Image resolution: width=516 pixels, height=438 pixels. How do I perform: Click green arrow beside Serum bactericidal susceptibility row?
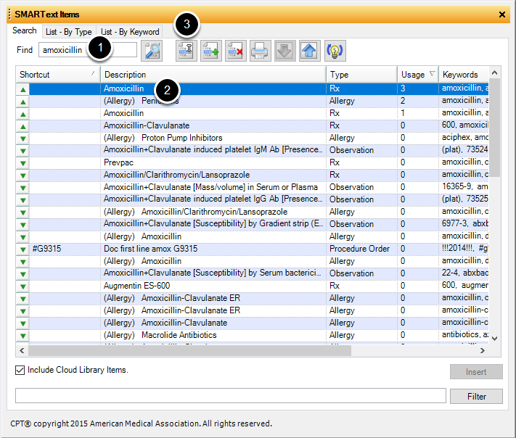point(23,274)
